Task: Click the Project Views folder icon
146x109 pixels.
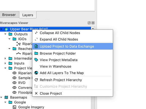Action: click(10, 68)
